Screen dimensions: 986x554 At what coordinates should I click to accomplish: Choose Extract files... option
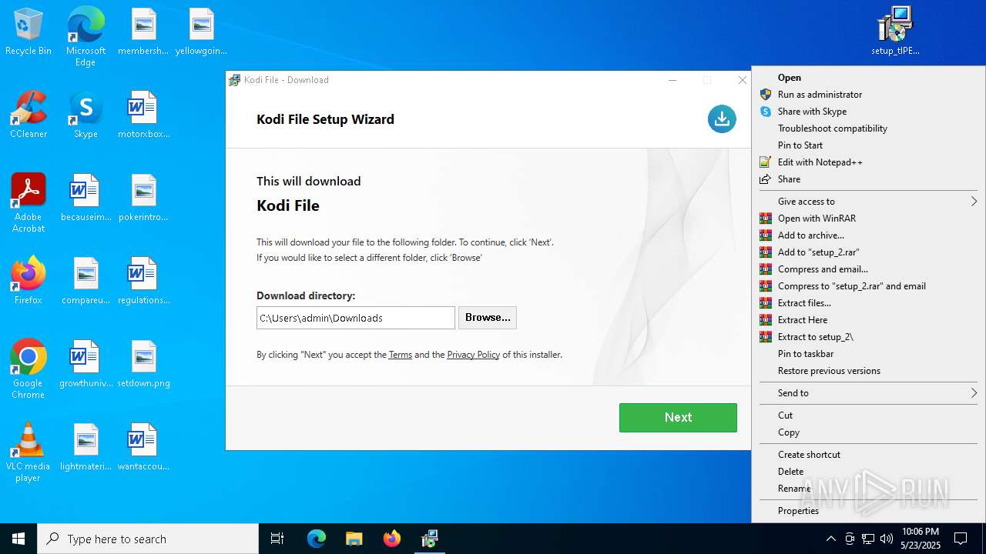point(868,303)
